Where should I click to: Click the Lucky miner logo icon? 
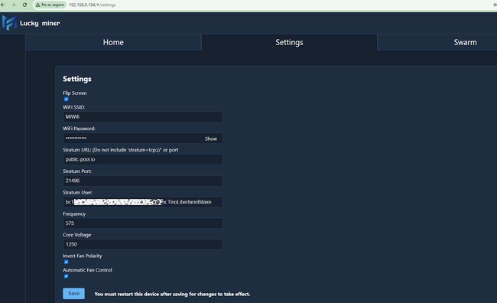[x=9, y=23]
